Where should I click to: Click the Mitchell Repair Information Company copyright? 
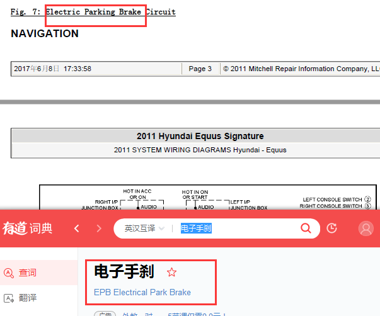pyautogui.click(x=301, y=69)
